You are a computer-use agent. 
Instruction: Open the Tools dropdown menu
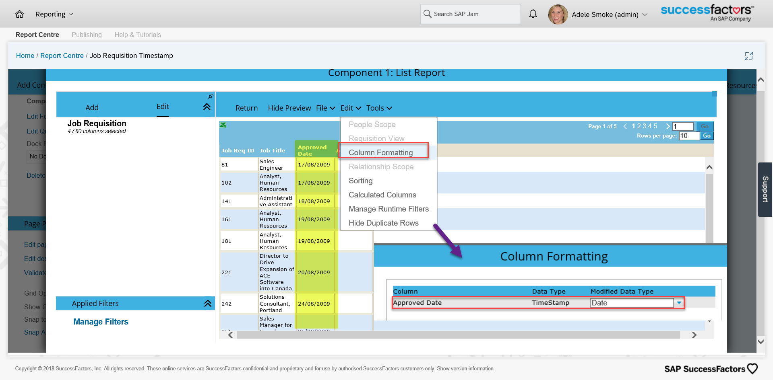pyautogui.click(x=379, y=108)
